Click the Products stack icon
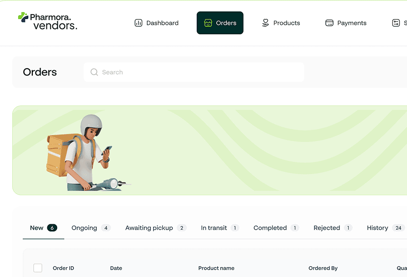Screen dimensions: 407x277 (266, 23)
